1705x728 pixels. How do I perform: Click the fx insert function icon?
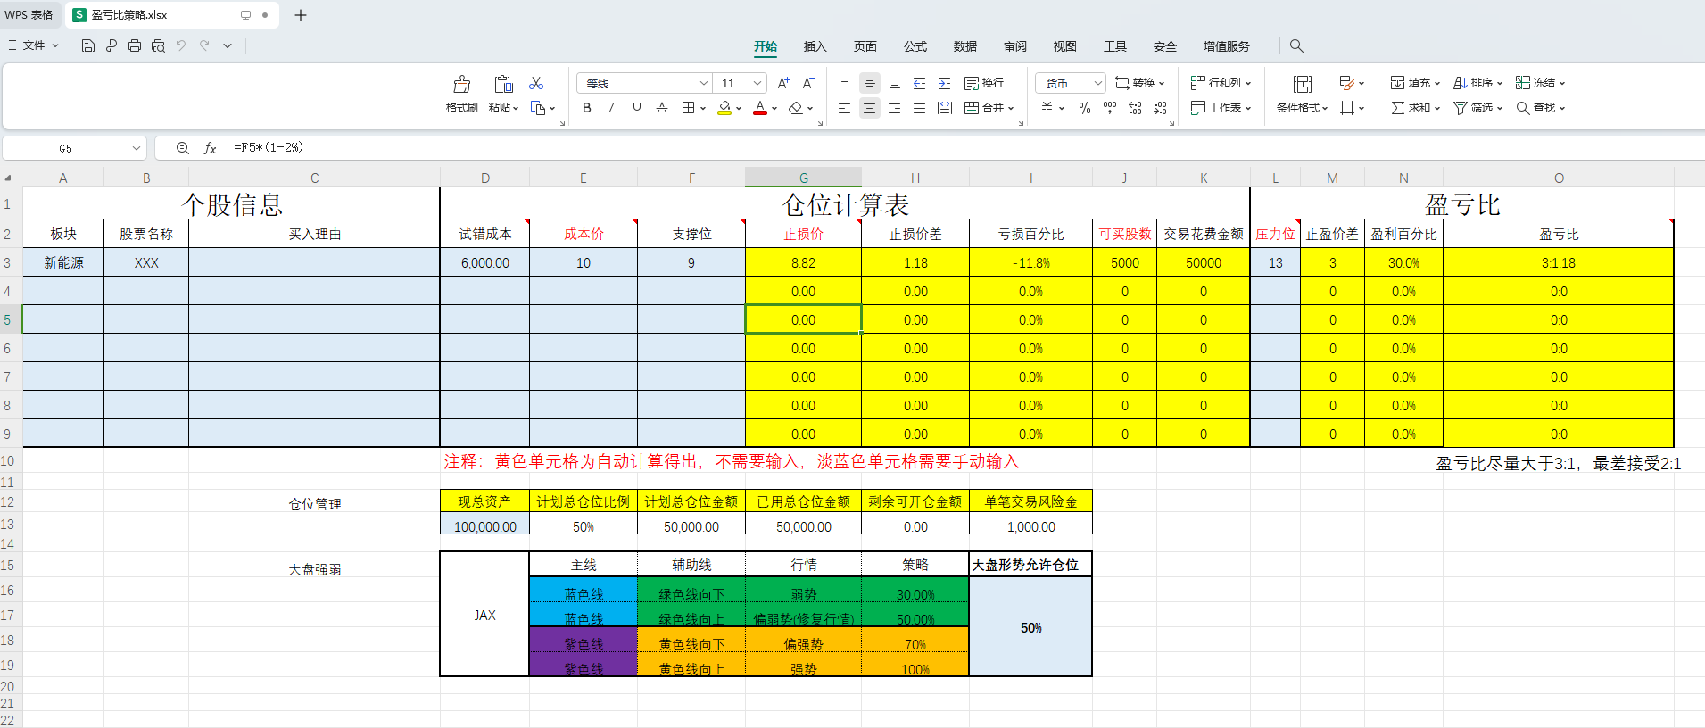click(210, 148)
